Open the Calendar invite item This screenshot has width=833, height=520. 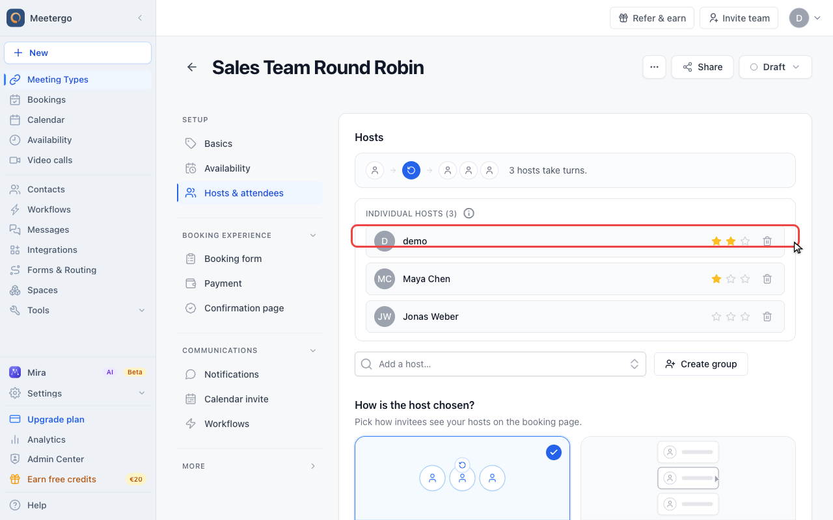click(x=250, y=399)
